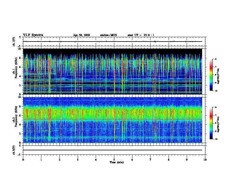231x179 pixels.
Task: Click the "10" tick on the Time axis
Action: coord(205,160)
